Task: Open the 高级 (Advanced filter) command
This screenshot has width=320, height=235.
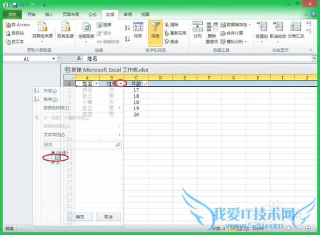Action: pyautogui.click(x=172, y=42)
